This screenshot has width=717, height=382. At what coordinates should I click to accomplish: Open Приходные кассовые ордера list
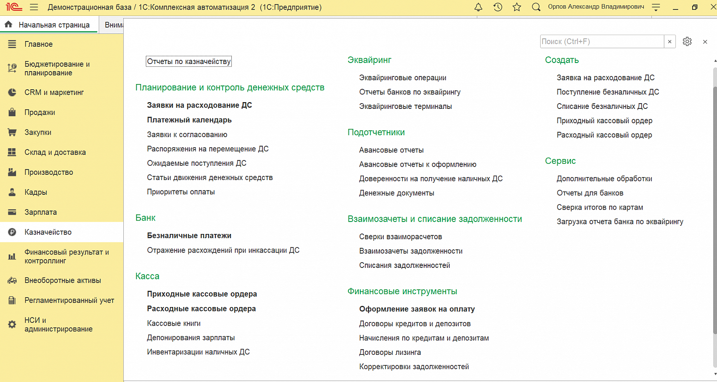(202, 294)
